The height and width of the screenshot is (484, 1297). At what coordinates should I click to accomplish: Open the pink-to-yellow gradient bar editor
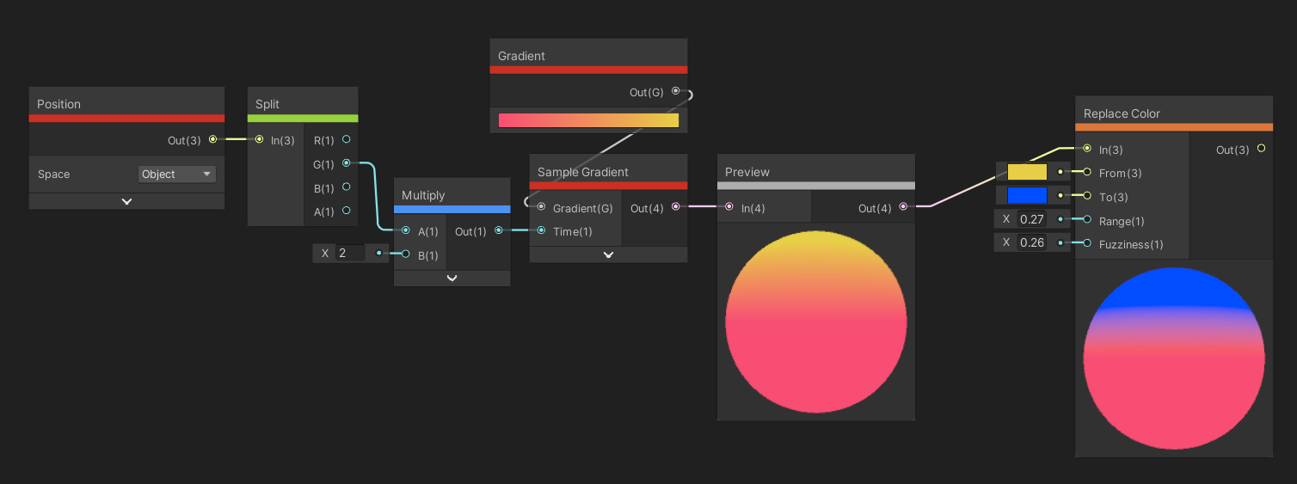(588, 120)
